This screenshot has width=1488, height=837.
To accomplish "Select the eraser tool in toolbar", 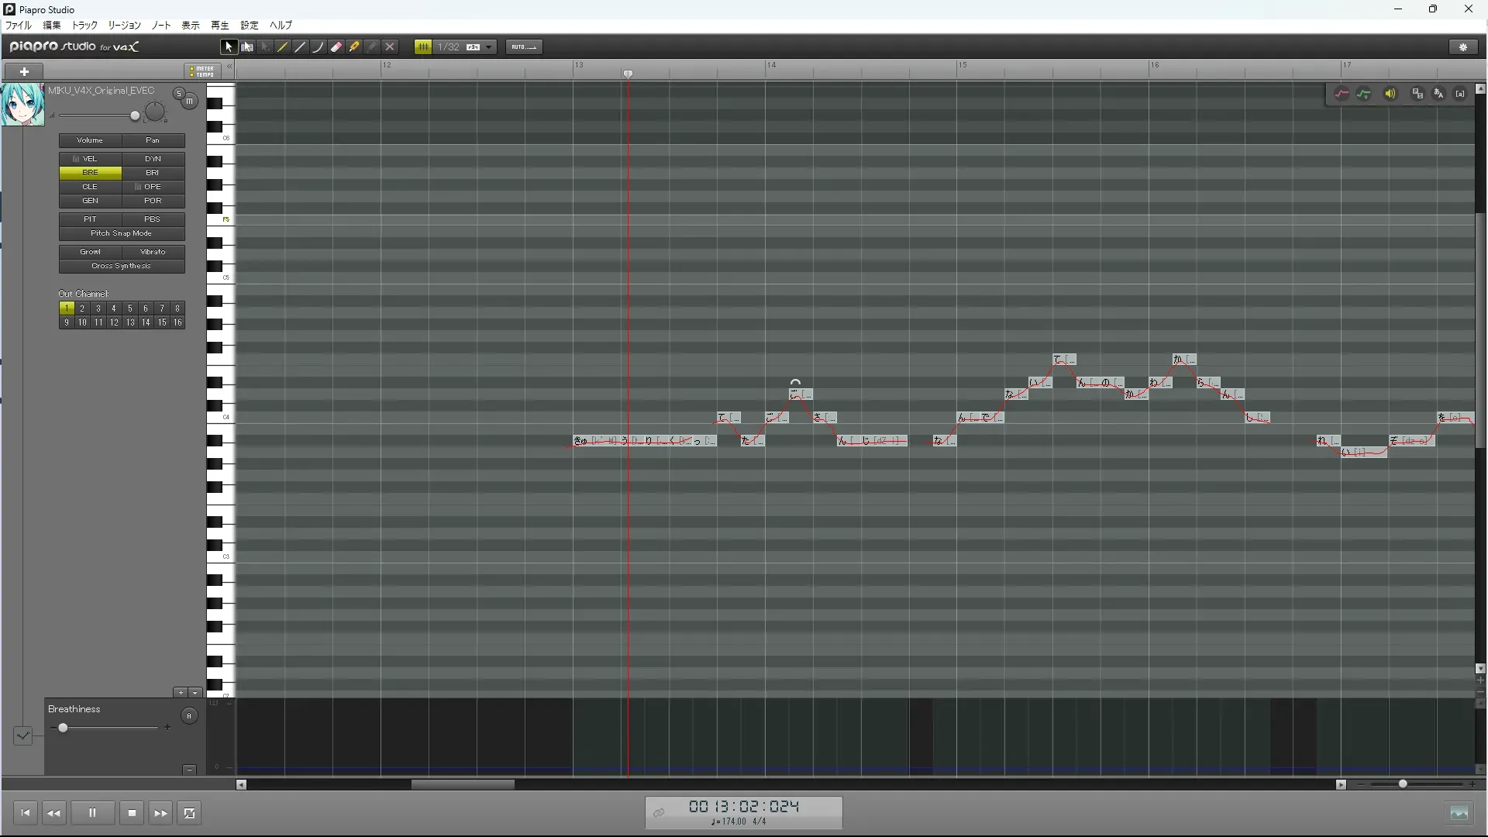I will coord(336,47).
